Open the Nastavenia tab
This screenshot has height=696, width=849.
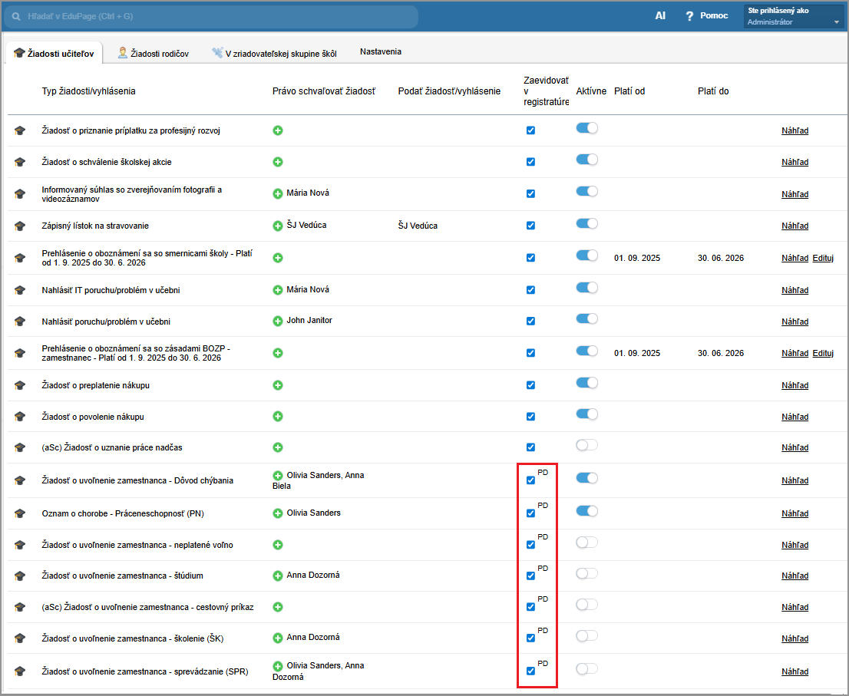(381, 51)
